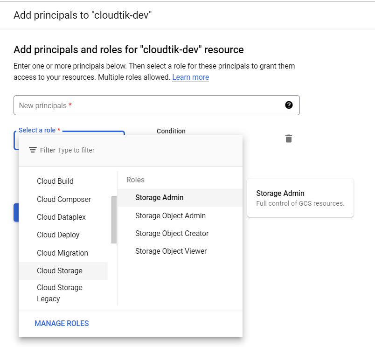Select the Cloud Composer category
375x347 pixels.
click(x=63, y=199)
